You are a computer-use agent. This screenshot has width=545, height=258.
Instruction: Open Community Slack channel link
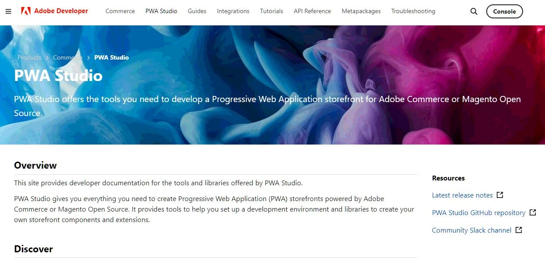(x=471, y=230)
